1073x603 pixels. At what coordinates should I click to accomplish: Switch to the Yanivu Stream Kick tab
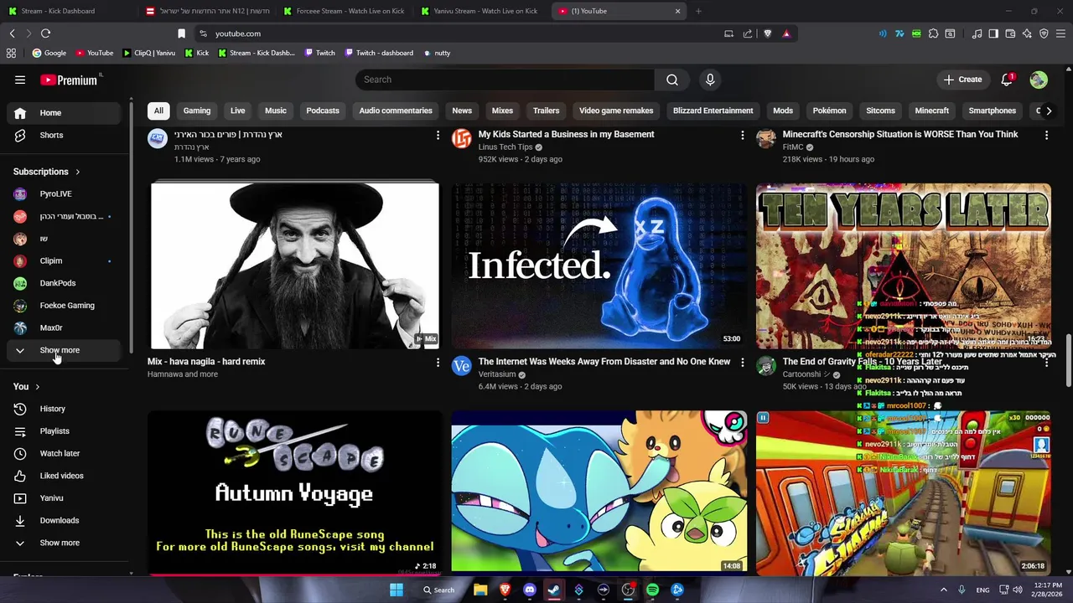coord(481,11)
